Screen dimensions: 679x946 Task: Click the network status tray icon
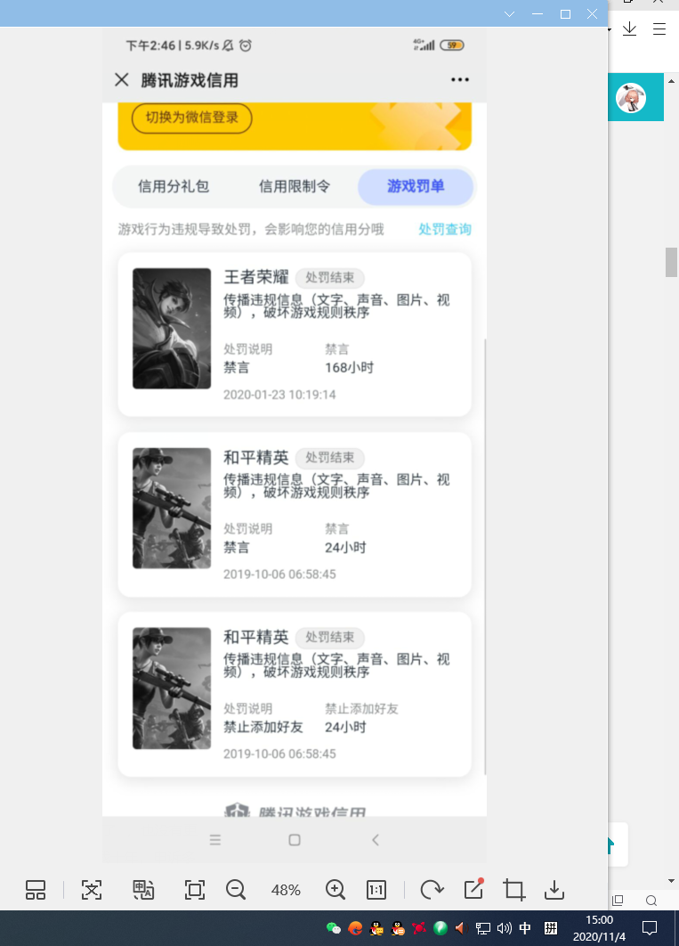coord(483,928)
